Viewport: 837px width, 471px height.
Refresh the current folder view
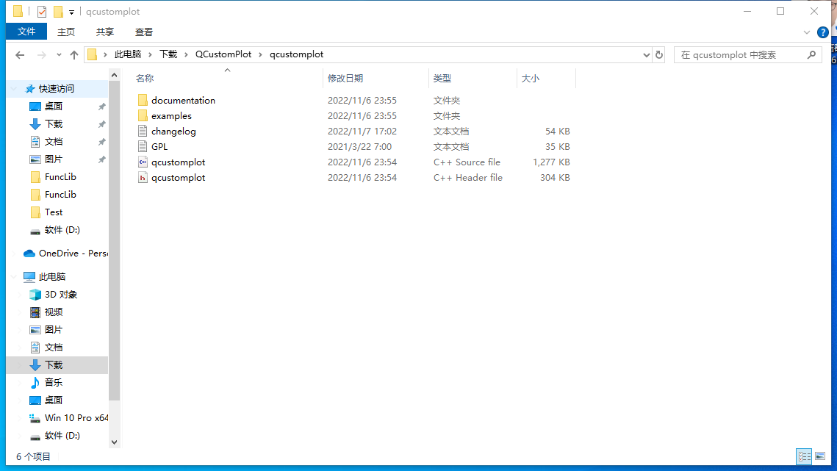[659, 55]
